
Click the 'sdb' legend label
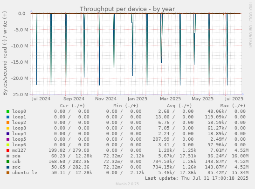[x=16, y=162]
